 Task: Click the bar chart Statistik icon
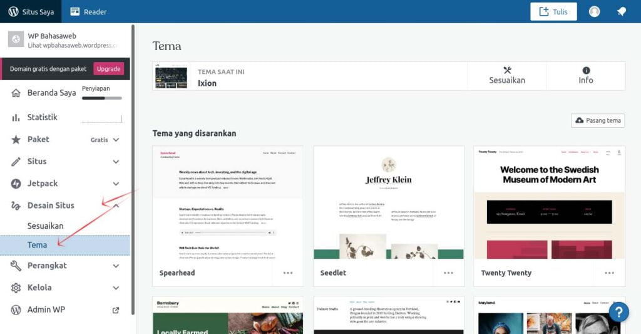click(16, 118)
